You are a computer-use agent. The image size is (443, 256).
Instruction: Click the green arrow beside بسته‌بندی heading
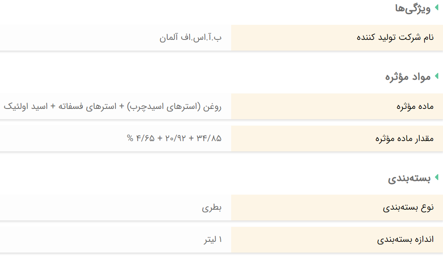tap(437, 178)
